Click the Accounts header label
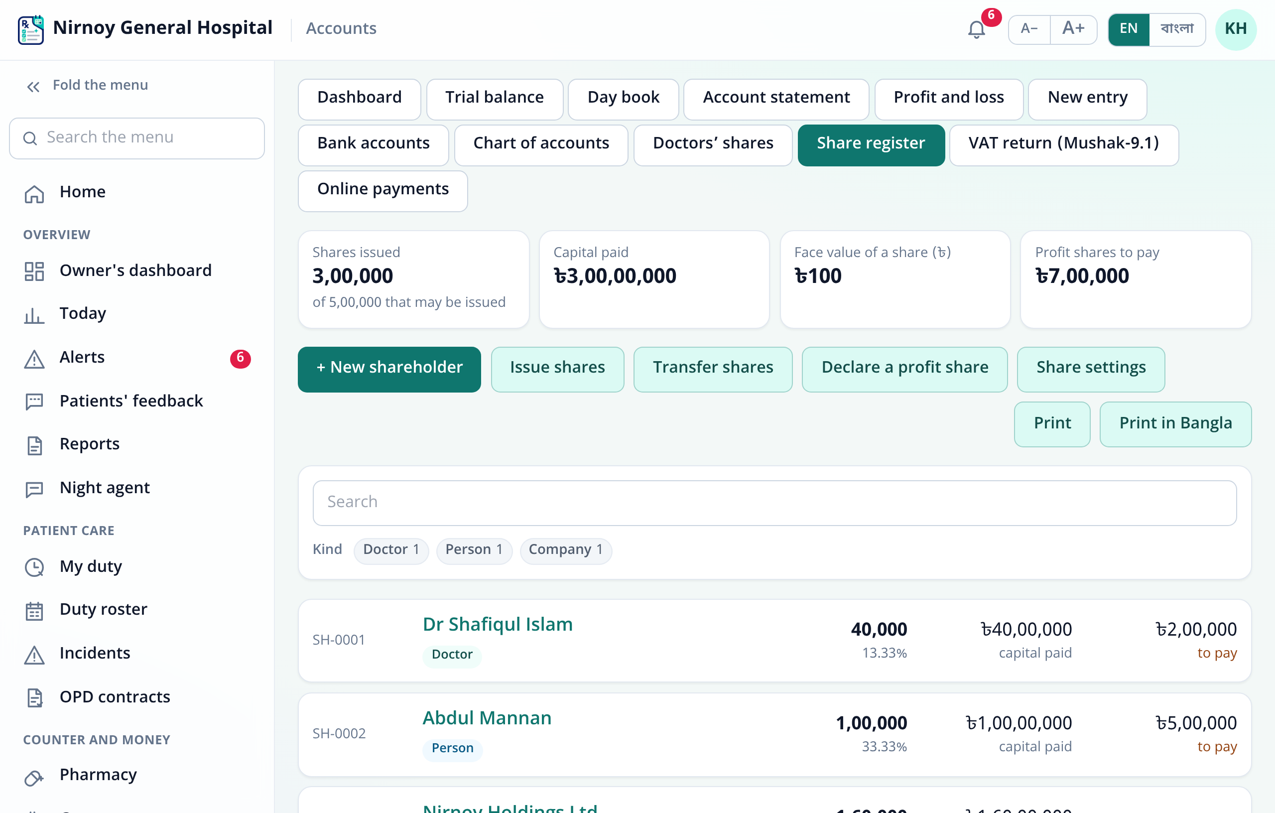This screenshot has height=813, width=1275. (x=341, y=28)
